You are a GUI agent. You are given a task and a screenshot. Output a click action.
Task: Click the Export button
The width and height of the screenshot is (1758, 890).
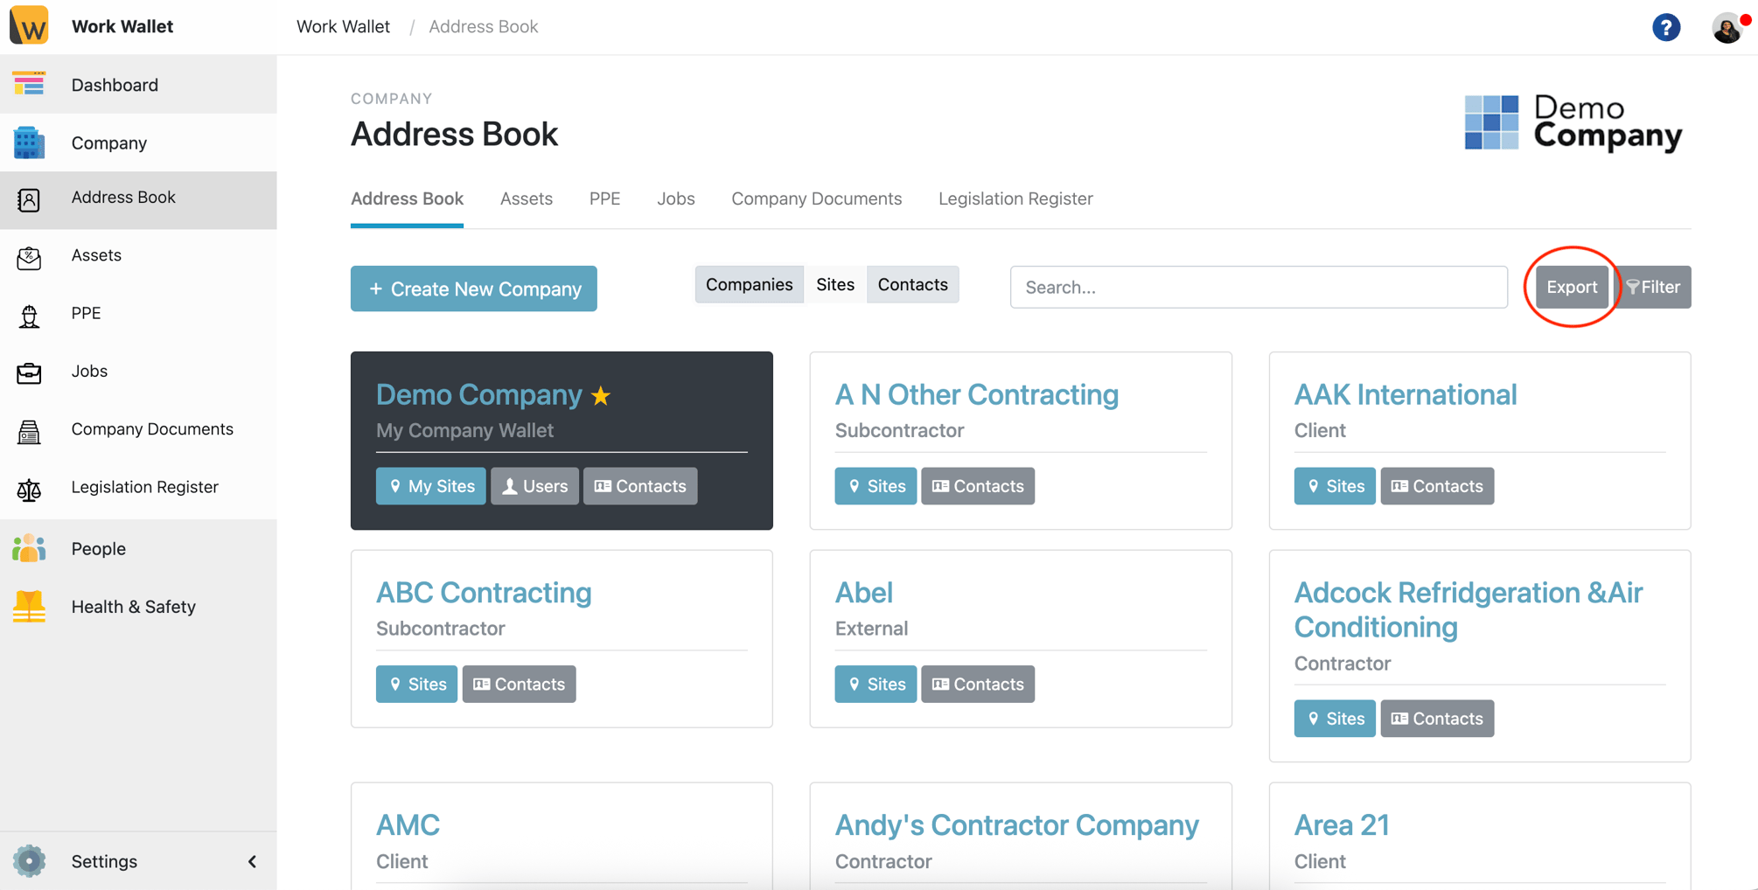(1571, 287)
